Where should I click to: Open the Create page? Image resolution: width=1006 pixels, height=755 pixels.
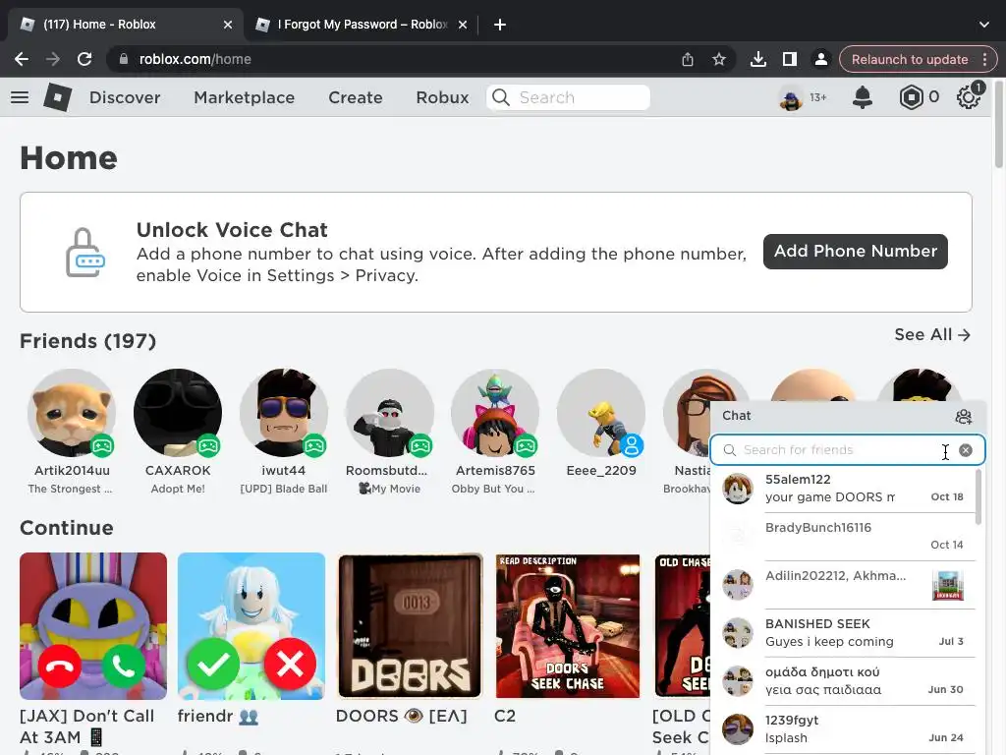[356, 97]
